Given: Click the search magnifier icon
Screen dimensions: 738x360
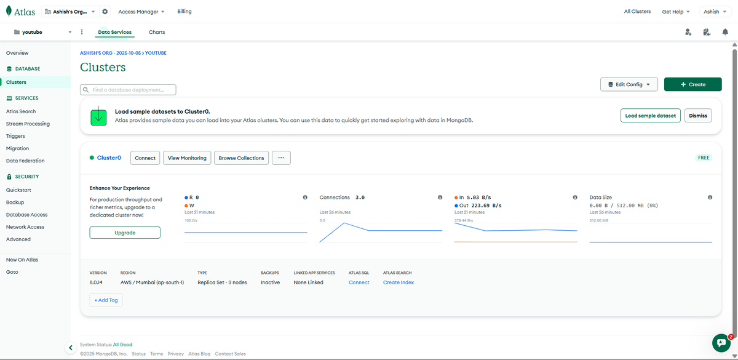Looking at the screenshot, I should pos(86,90).
